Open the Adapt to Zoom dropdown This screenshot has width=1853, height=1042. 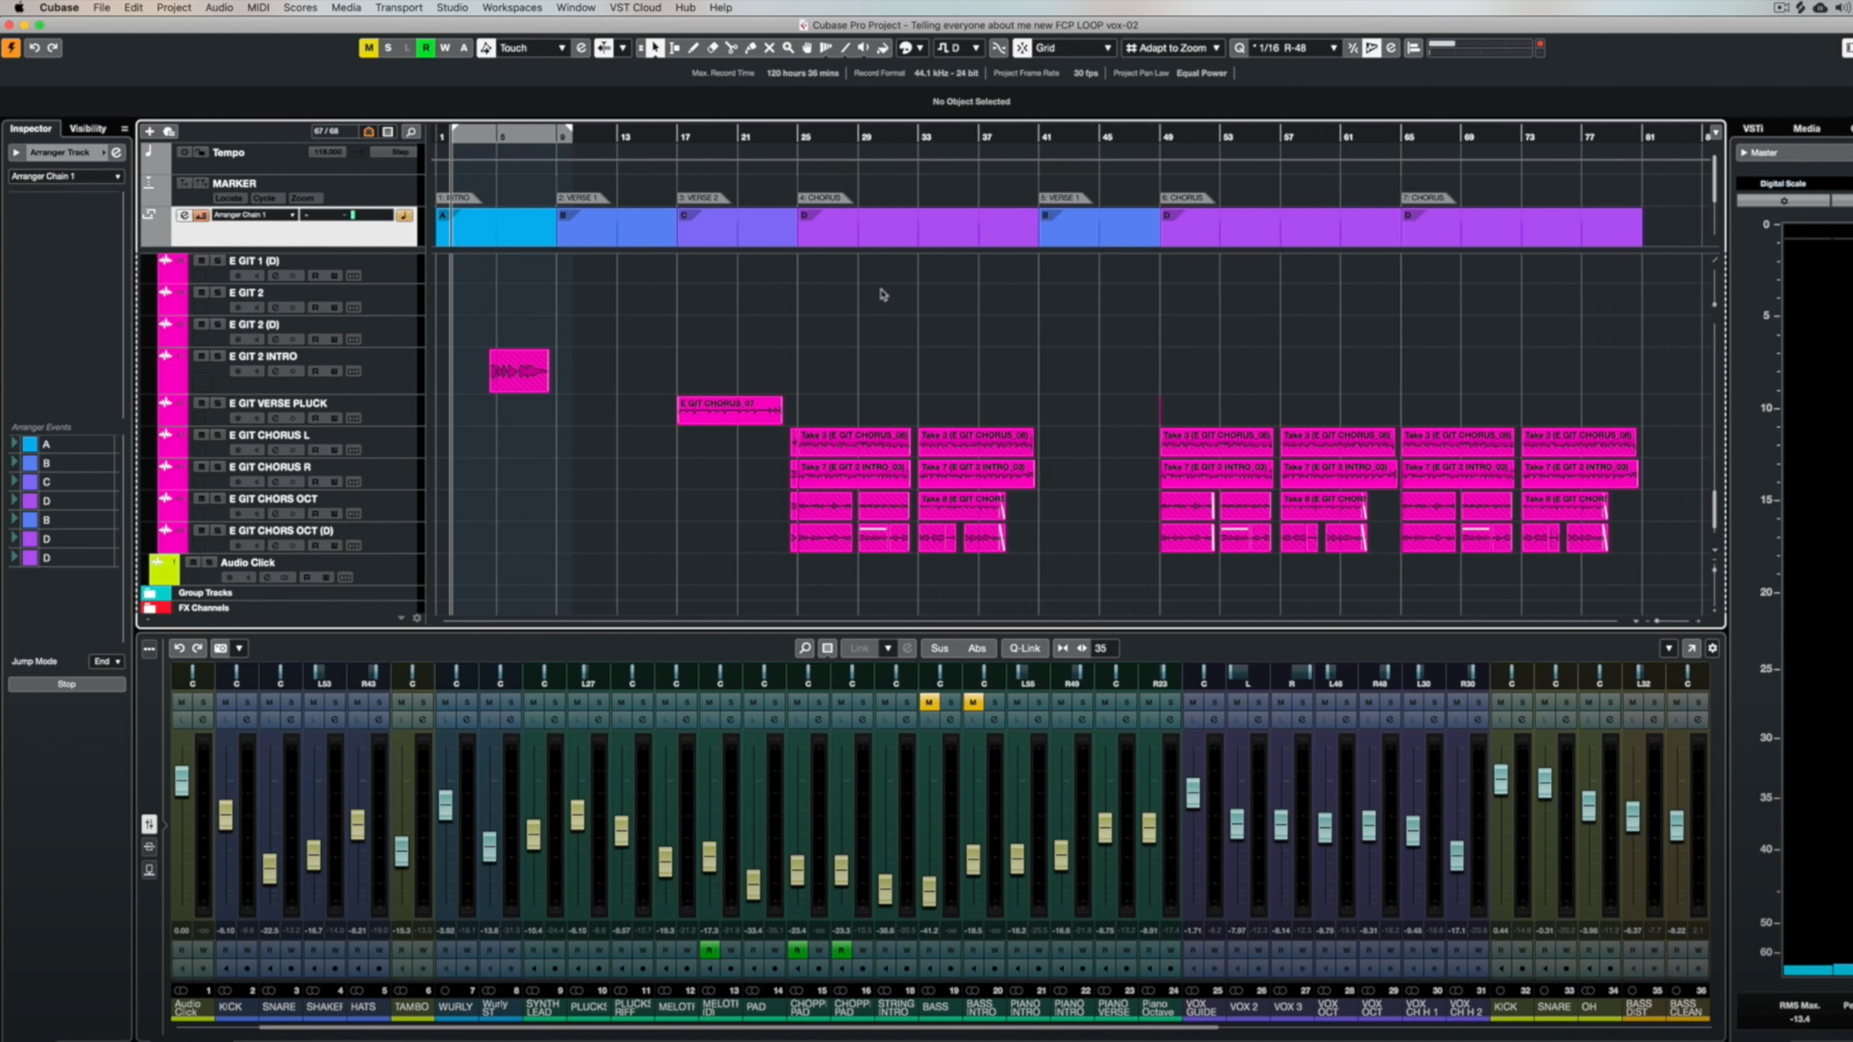coord(1173,48)
